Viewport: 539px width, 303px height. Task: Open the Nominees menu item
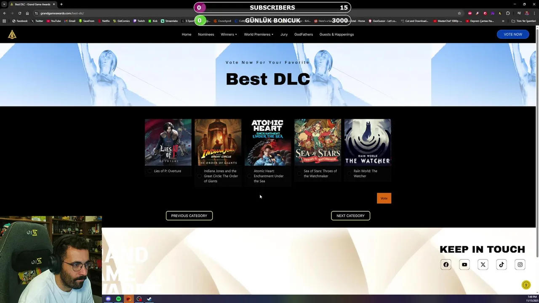point(206,35)
